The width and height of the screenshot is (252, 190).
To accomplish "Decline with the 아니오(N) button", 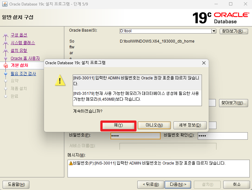I will tap(154, 125).
